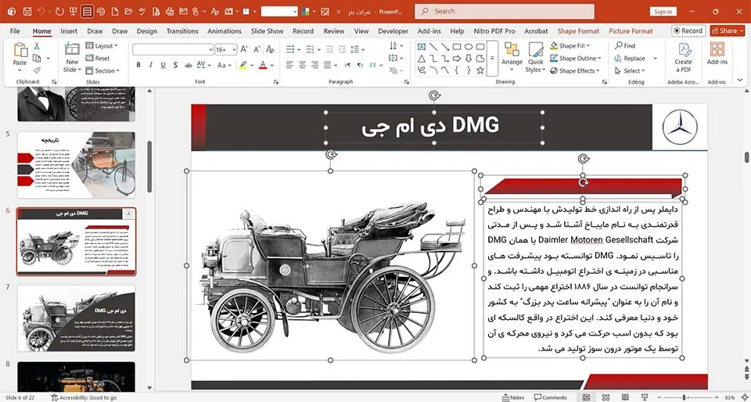Viewport: 751px width, 402px height.
Task: Open the Select dropdown in Editing
Action: (630, 71)
